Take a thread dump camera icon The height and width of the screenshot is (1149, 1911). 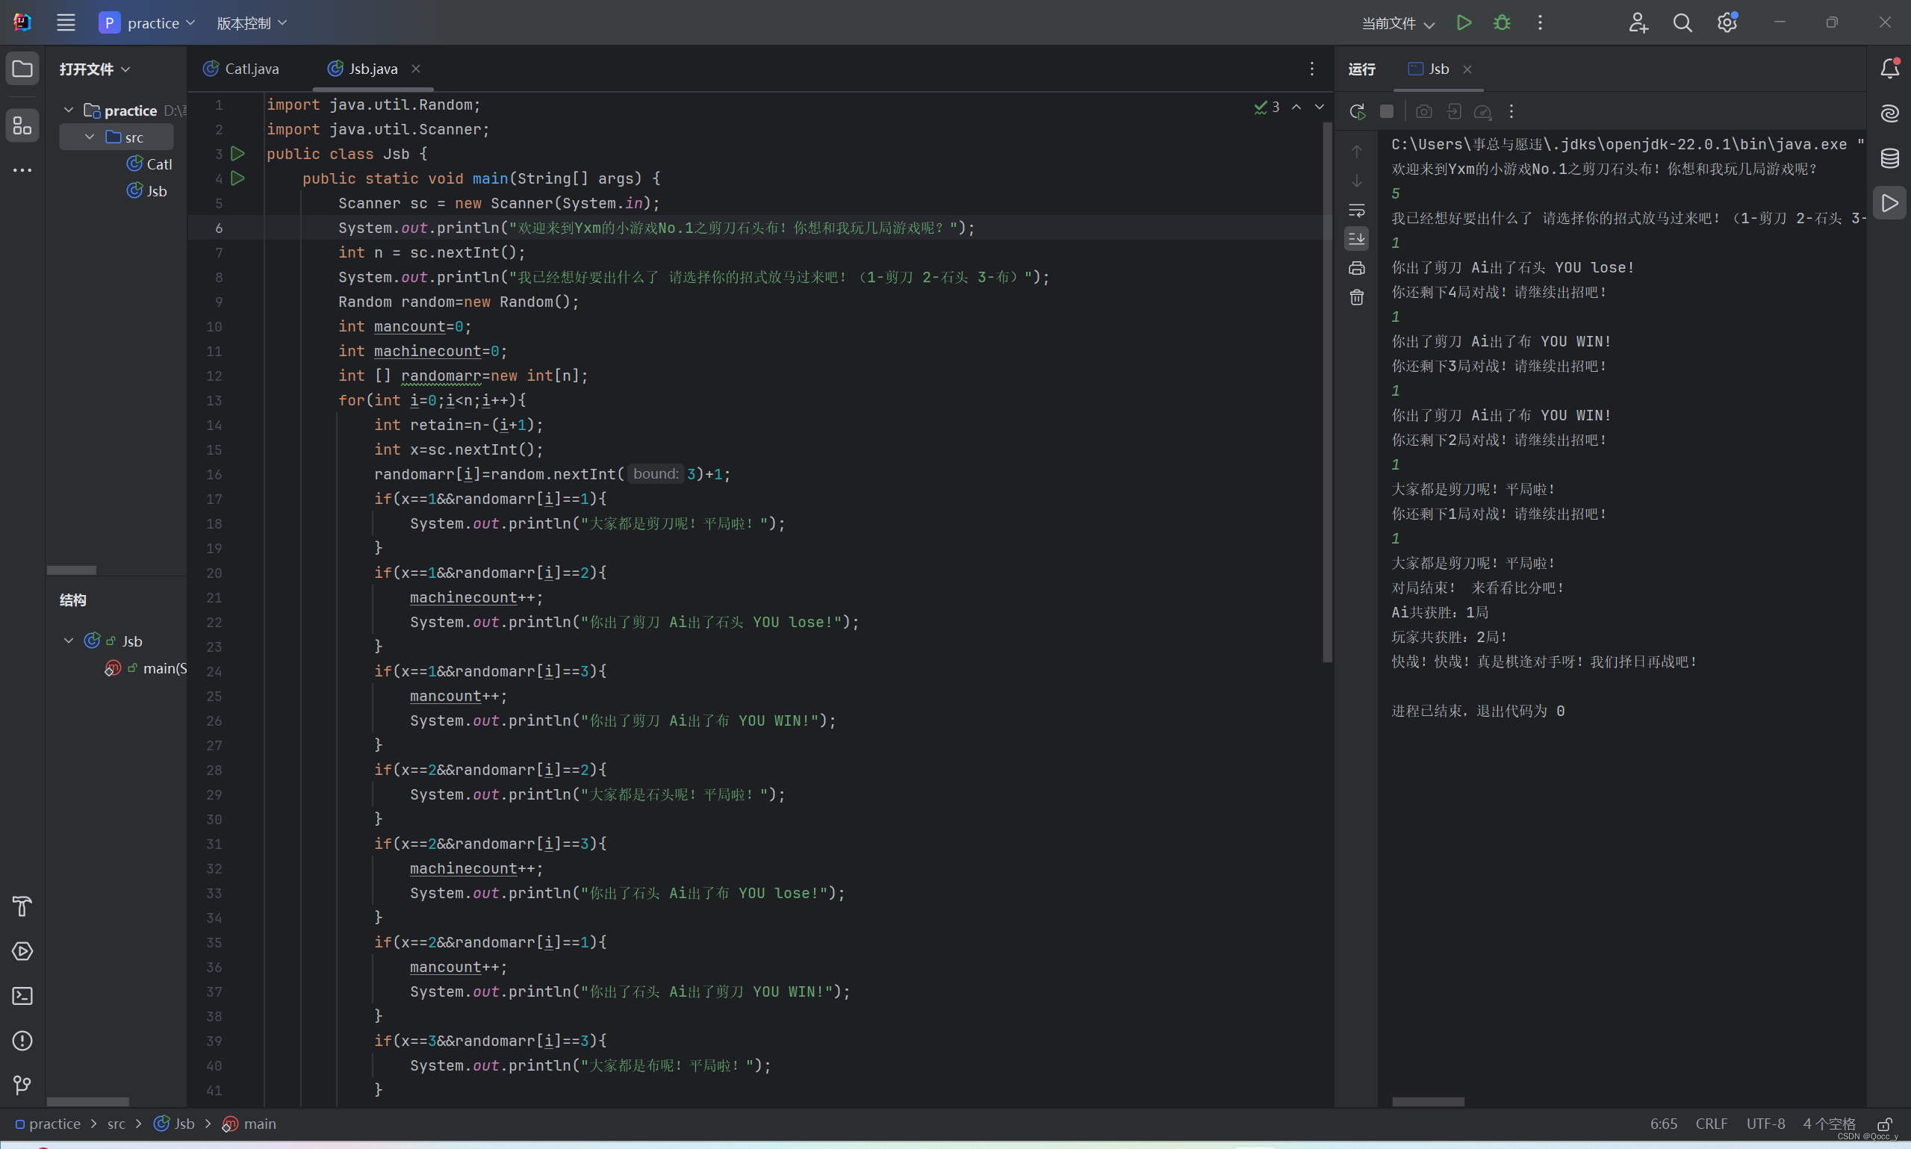tap(1424, 111)
